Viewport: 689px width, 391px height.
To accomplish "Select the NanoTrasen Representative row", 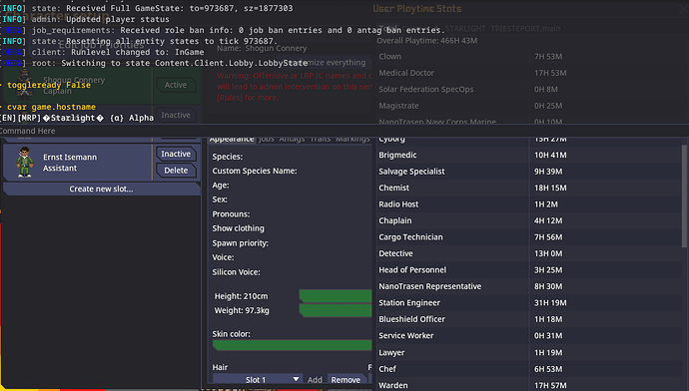I will (529, 286).
